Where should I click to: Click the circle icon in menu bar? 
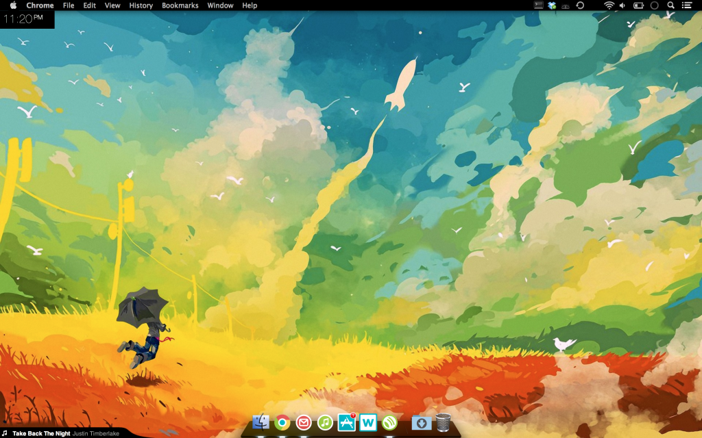(x=654, y=5)
